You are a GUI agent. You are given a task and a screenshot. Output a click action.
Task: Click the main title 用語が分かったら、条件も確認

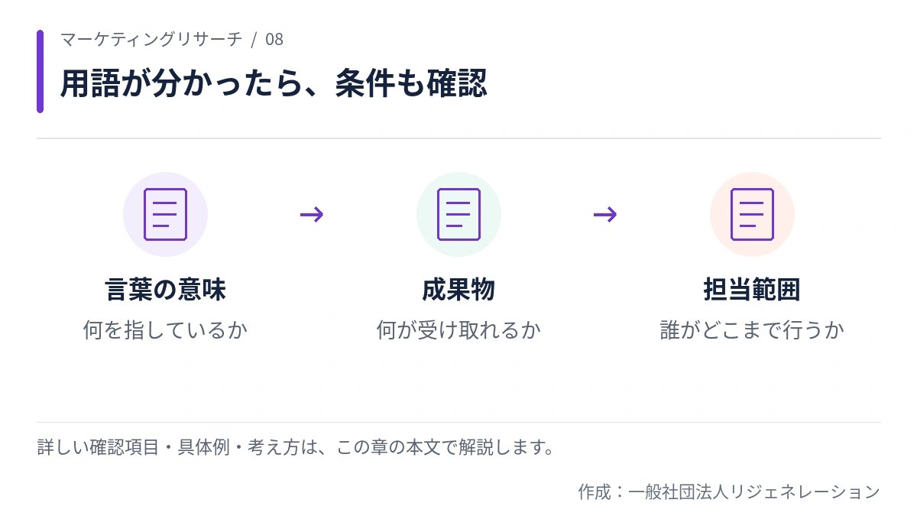point(274,84)
